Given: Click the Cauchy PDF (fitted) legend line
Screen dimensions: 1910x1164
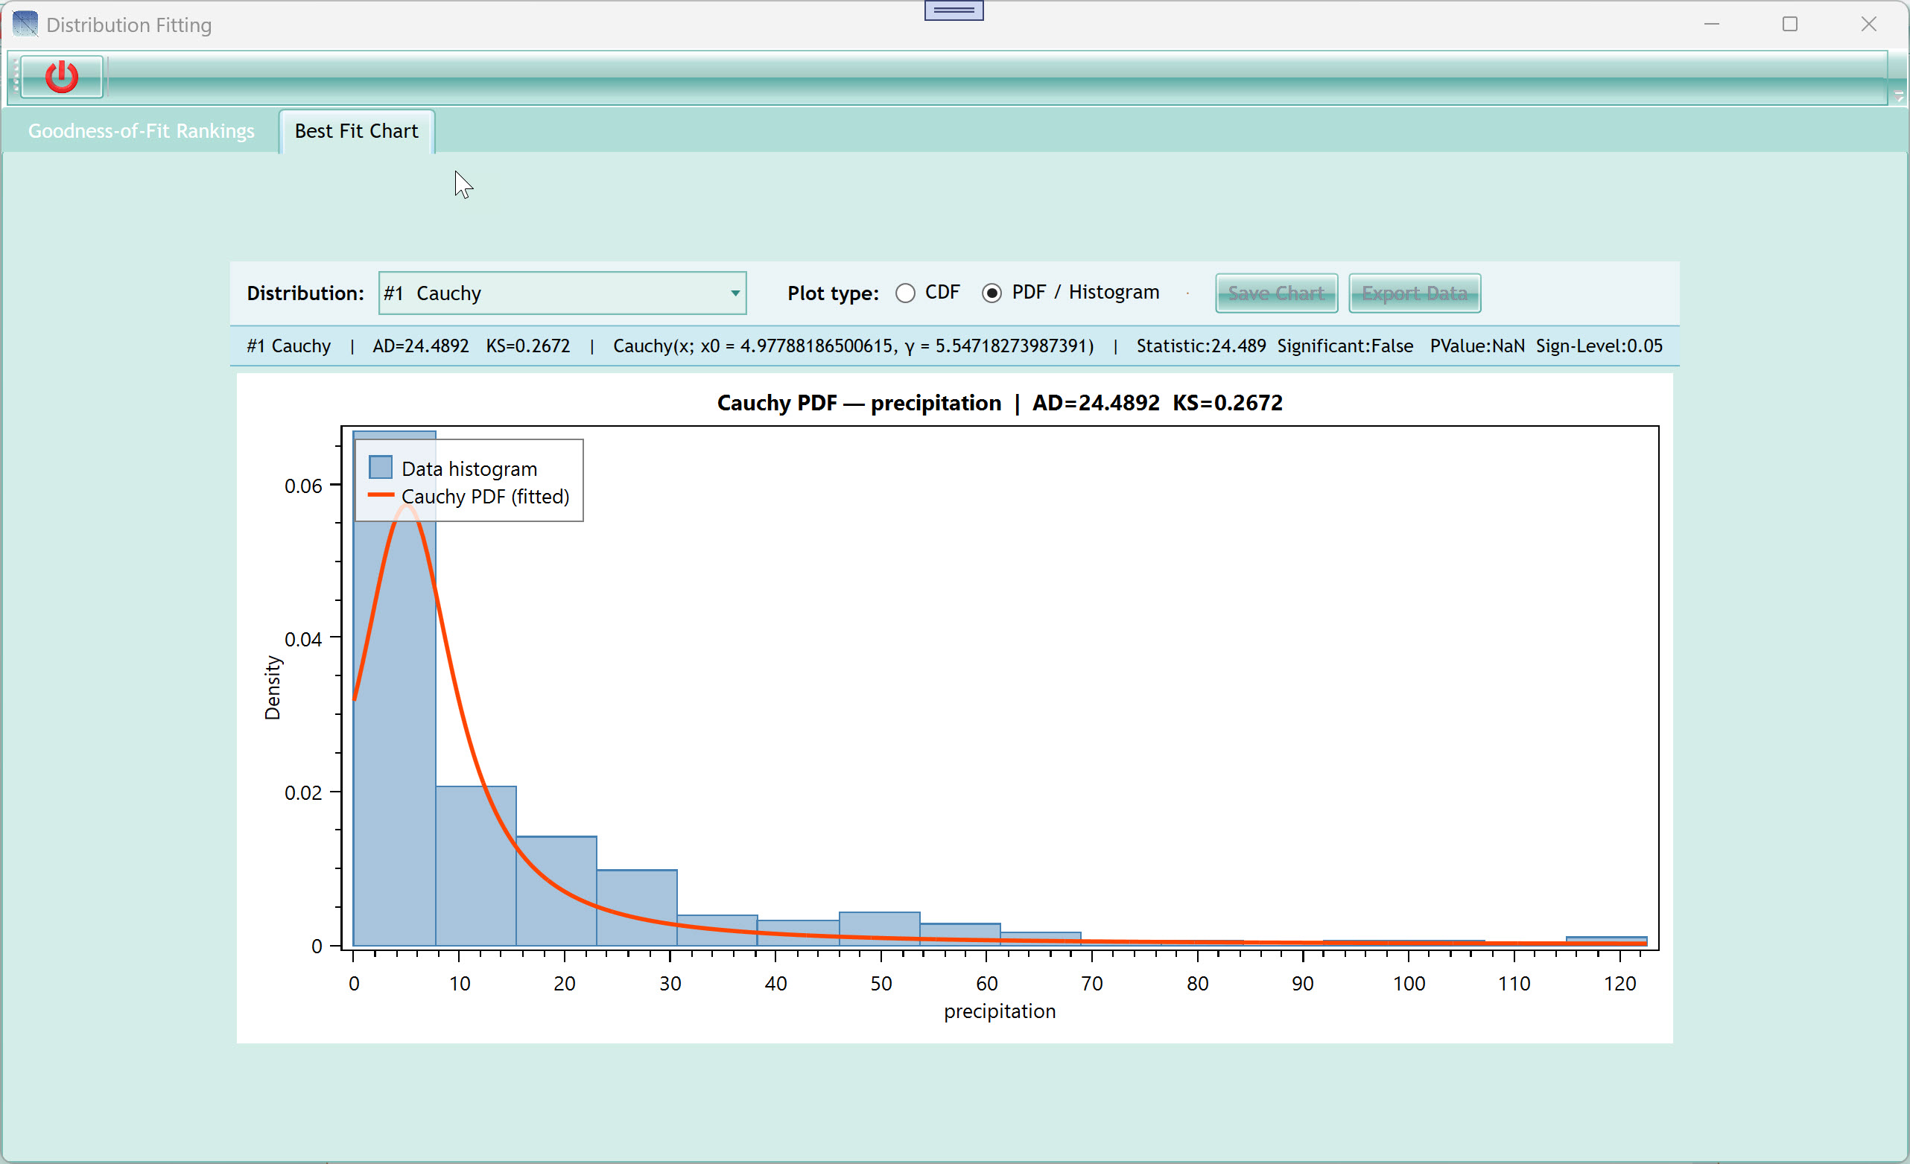Looking at the screenshot, I should (381, 495).
